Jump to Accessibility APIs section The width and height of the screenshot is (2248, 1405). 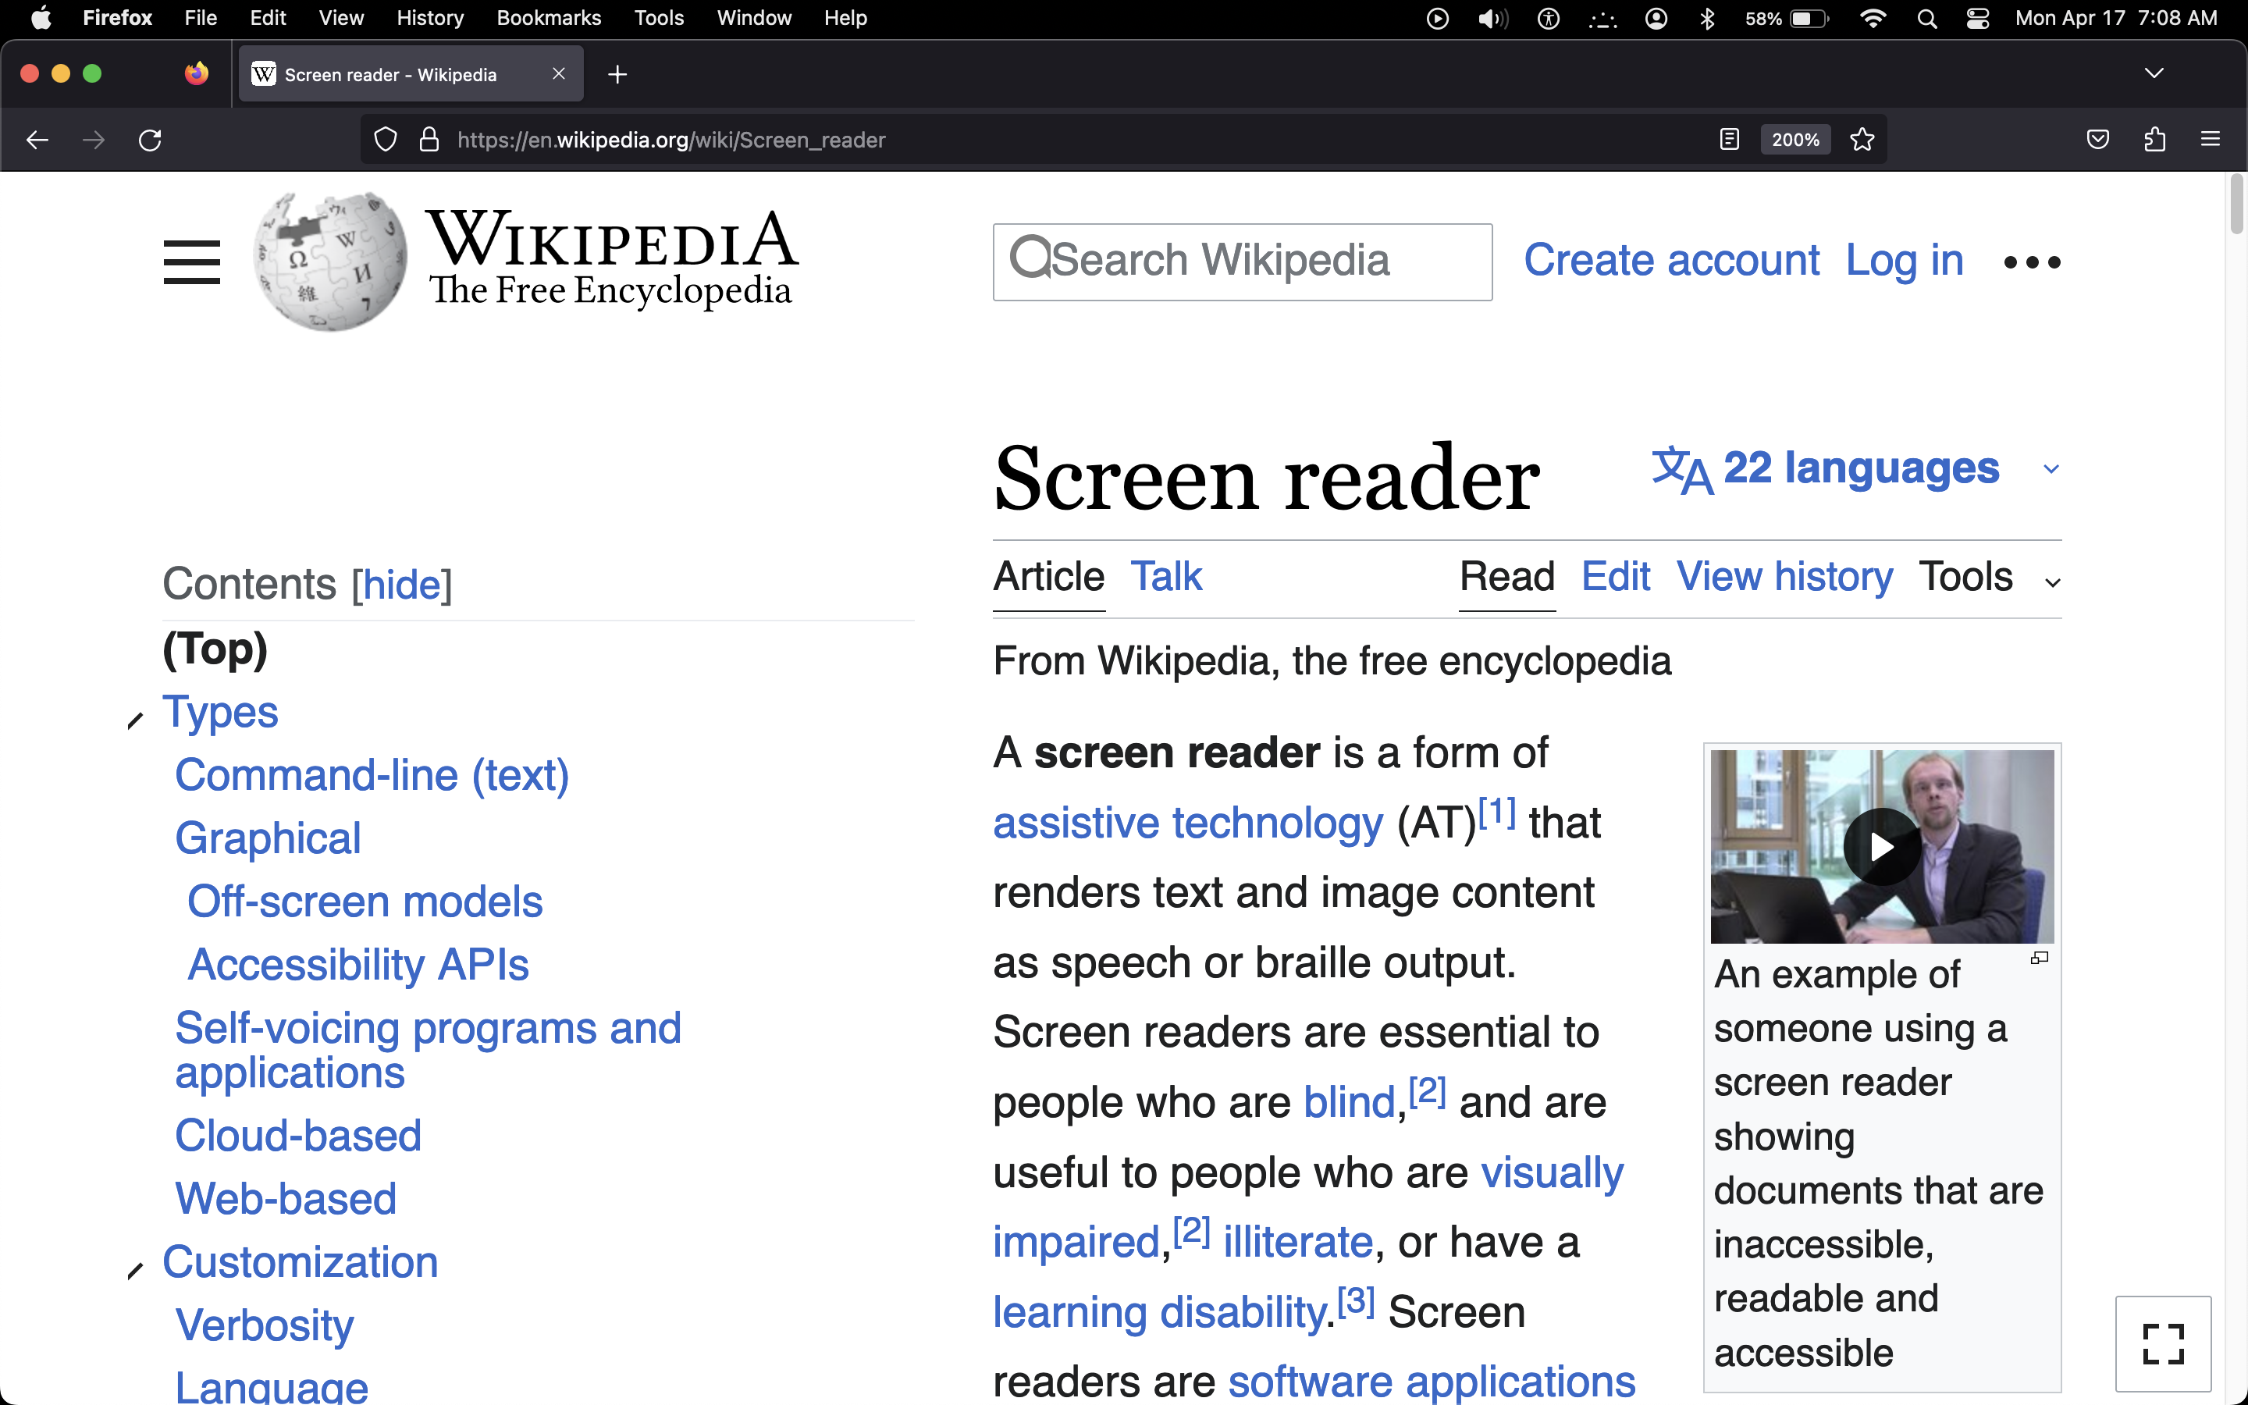pos(357,966)
